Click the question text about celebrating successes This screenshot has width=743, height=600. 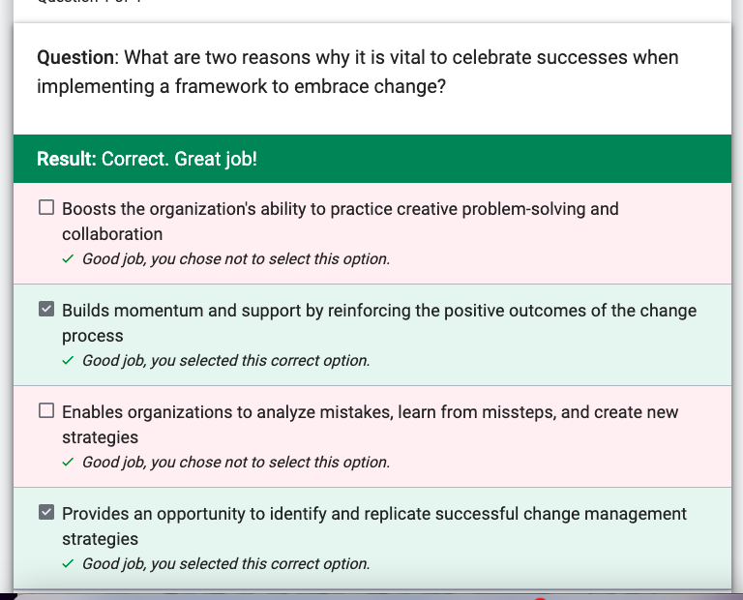tap(358, 72)
